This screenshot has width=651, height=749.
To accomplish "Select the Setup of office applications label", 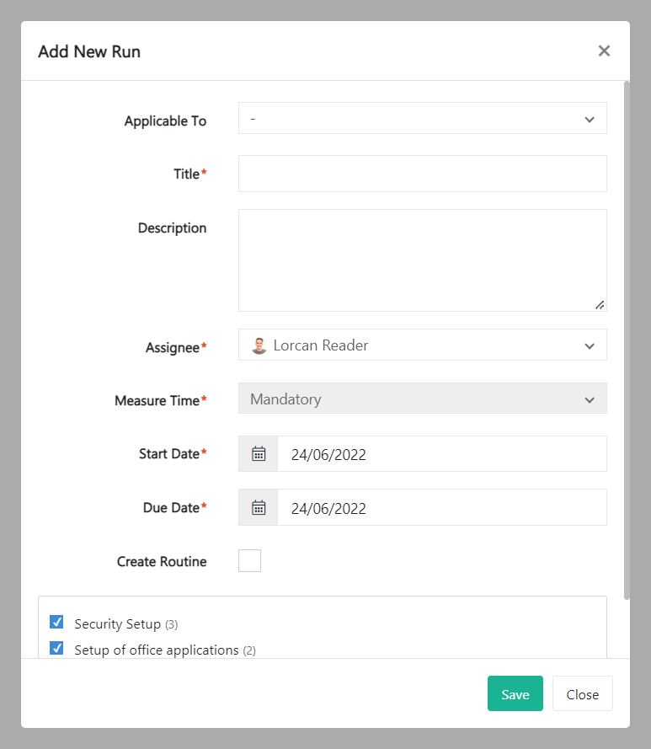I will pos(156,650).
